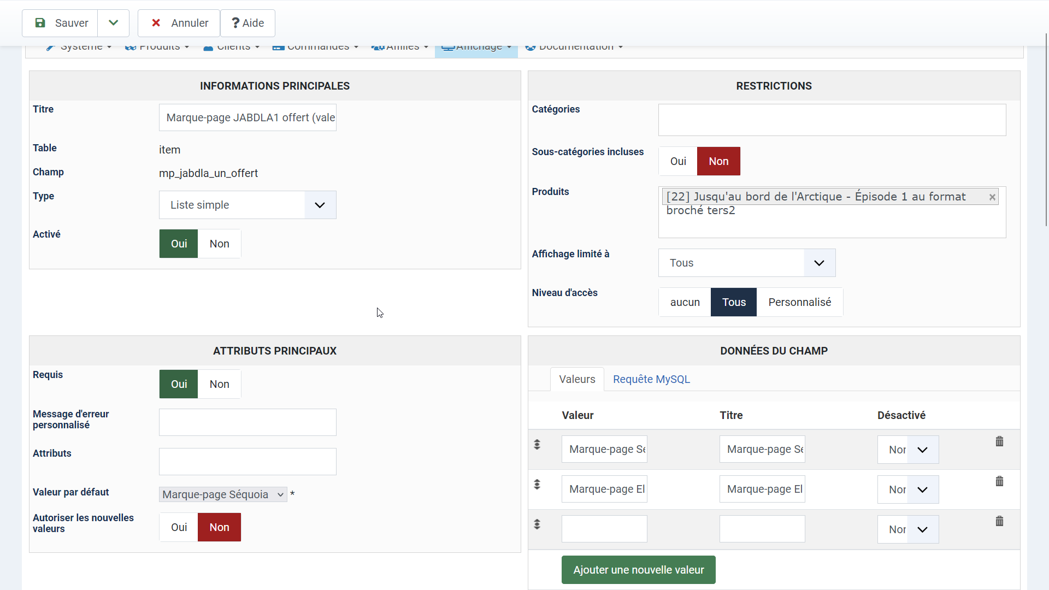Select Personnalisé for Niveau d'accès

point(799,302)
